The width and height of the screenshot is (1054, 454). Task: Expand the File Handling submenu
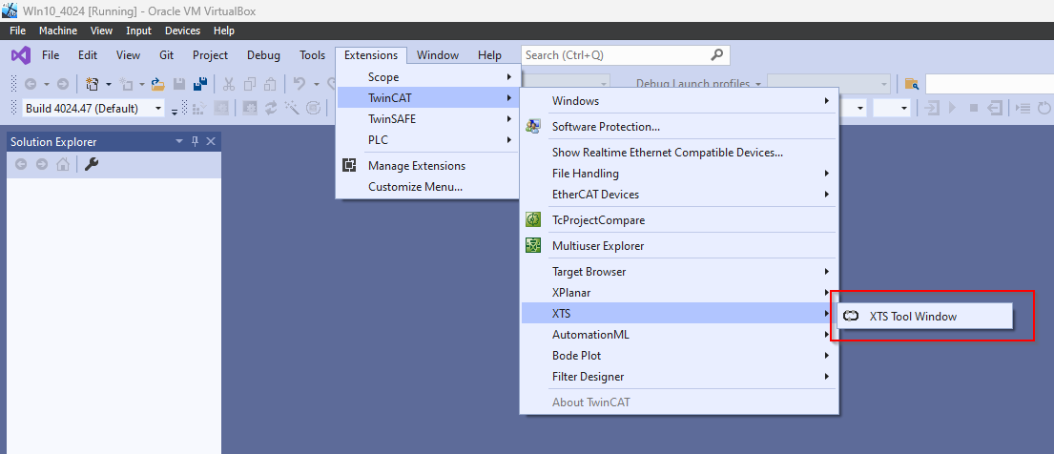[x=679, y=173]
